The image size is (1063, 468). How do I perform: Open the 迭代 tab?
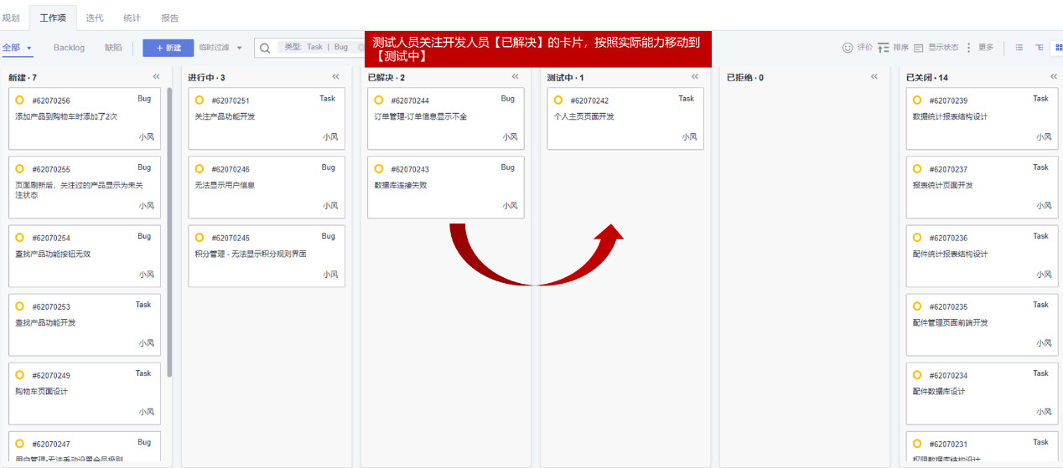click(x=95, y=18)
